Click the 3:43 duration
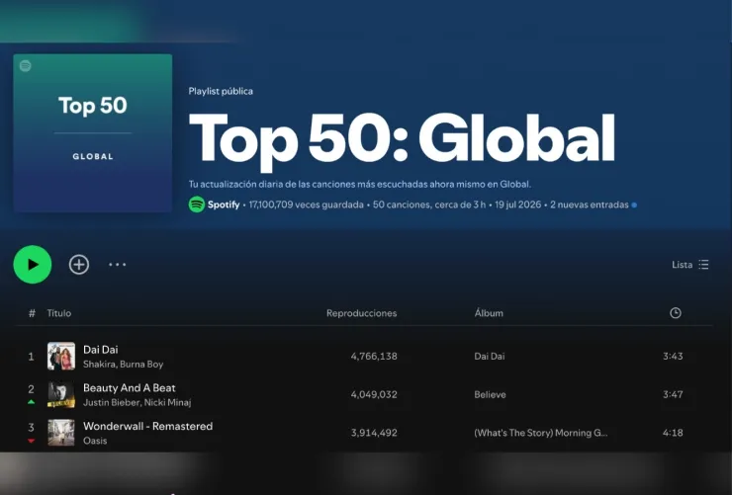Viewport: 732px width, 495px height. pyautogui.click(x=673, y=356)
